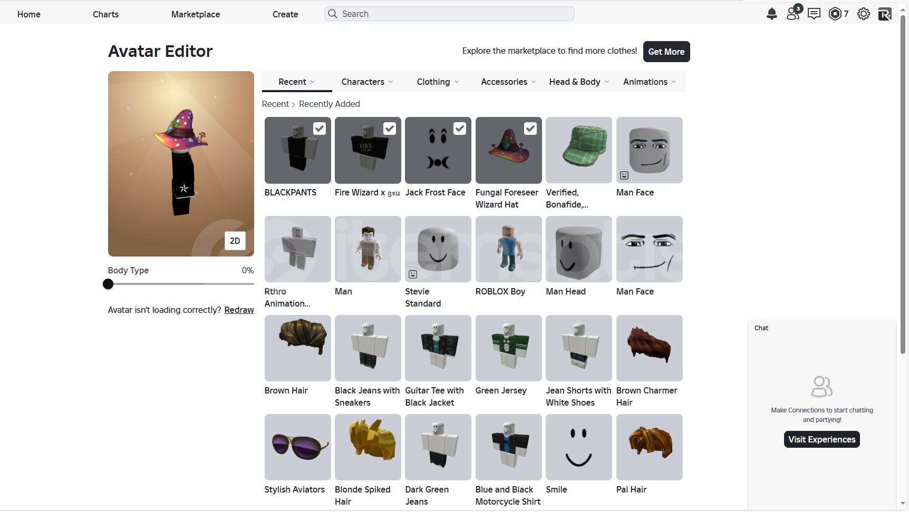Select the Blonde Spiked Hair item

[368, 447]
